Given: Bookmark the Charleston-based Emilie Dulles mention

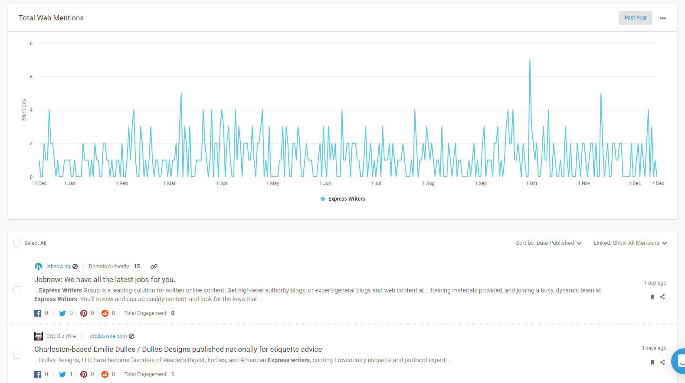Looking at the screenshot, I should click(652, 362).
